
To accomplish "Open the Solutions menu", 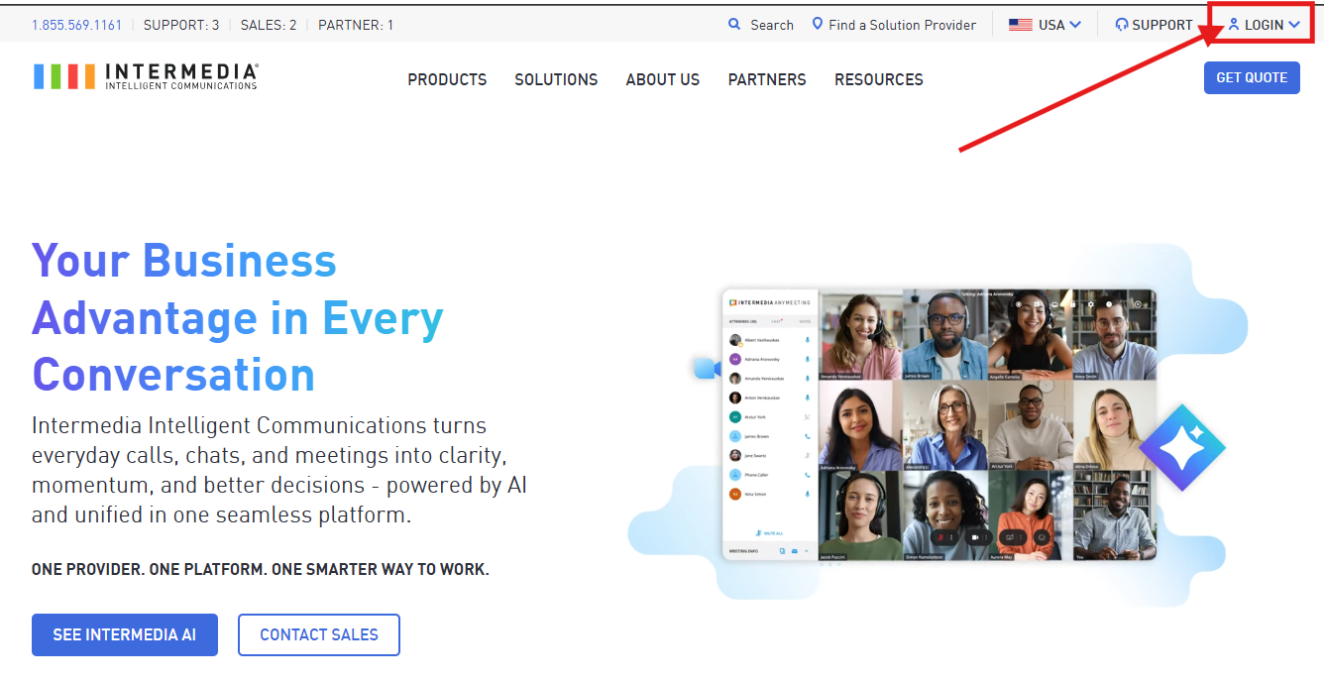I will click(x=556, y=79).
